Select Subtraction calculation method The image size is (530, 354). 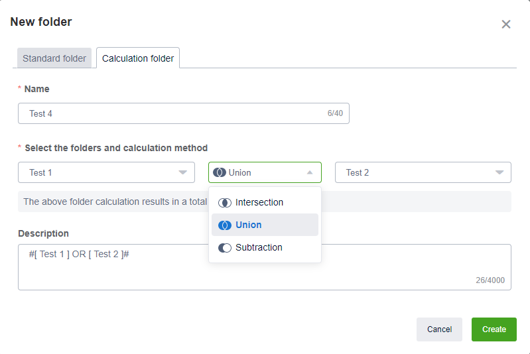pos(259,248)
